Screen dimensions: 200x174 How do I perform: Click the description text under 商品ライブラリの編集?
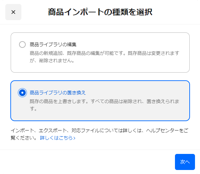point(105,57)
